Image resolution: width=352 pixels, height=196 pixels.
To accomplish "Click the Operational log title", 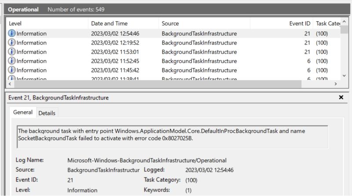I will coord(23,9).
